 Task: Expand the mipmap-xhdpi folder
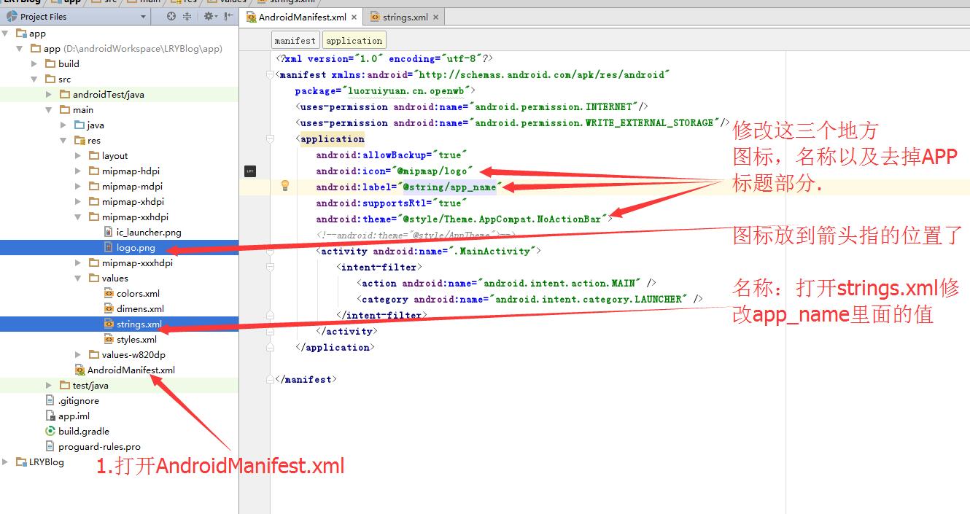[78, 201]
